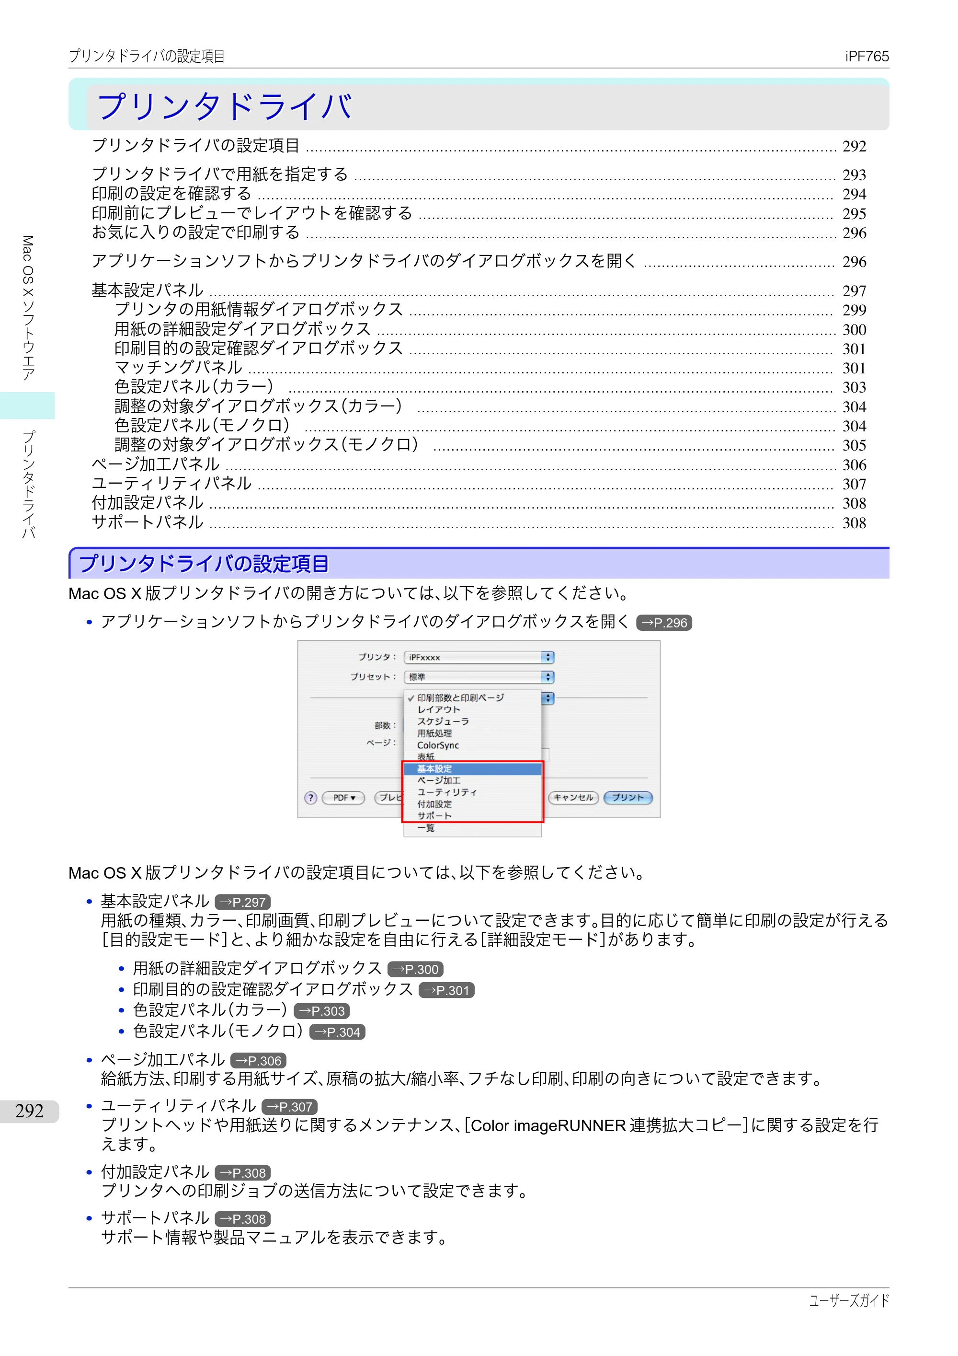This screenshot has width=958, height=1356.
Task: Open the PDF dropdown button in dialog
Action: [x=343, y=798]
